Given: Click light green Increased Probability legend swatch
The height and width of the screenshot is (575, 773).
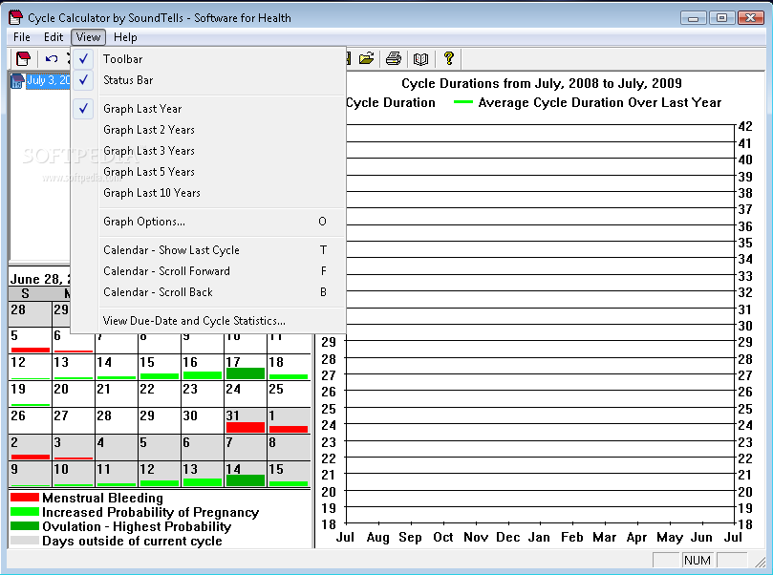Looking at the screenshot, I should coord(25,512).
